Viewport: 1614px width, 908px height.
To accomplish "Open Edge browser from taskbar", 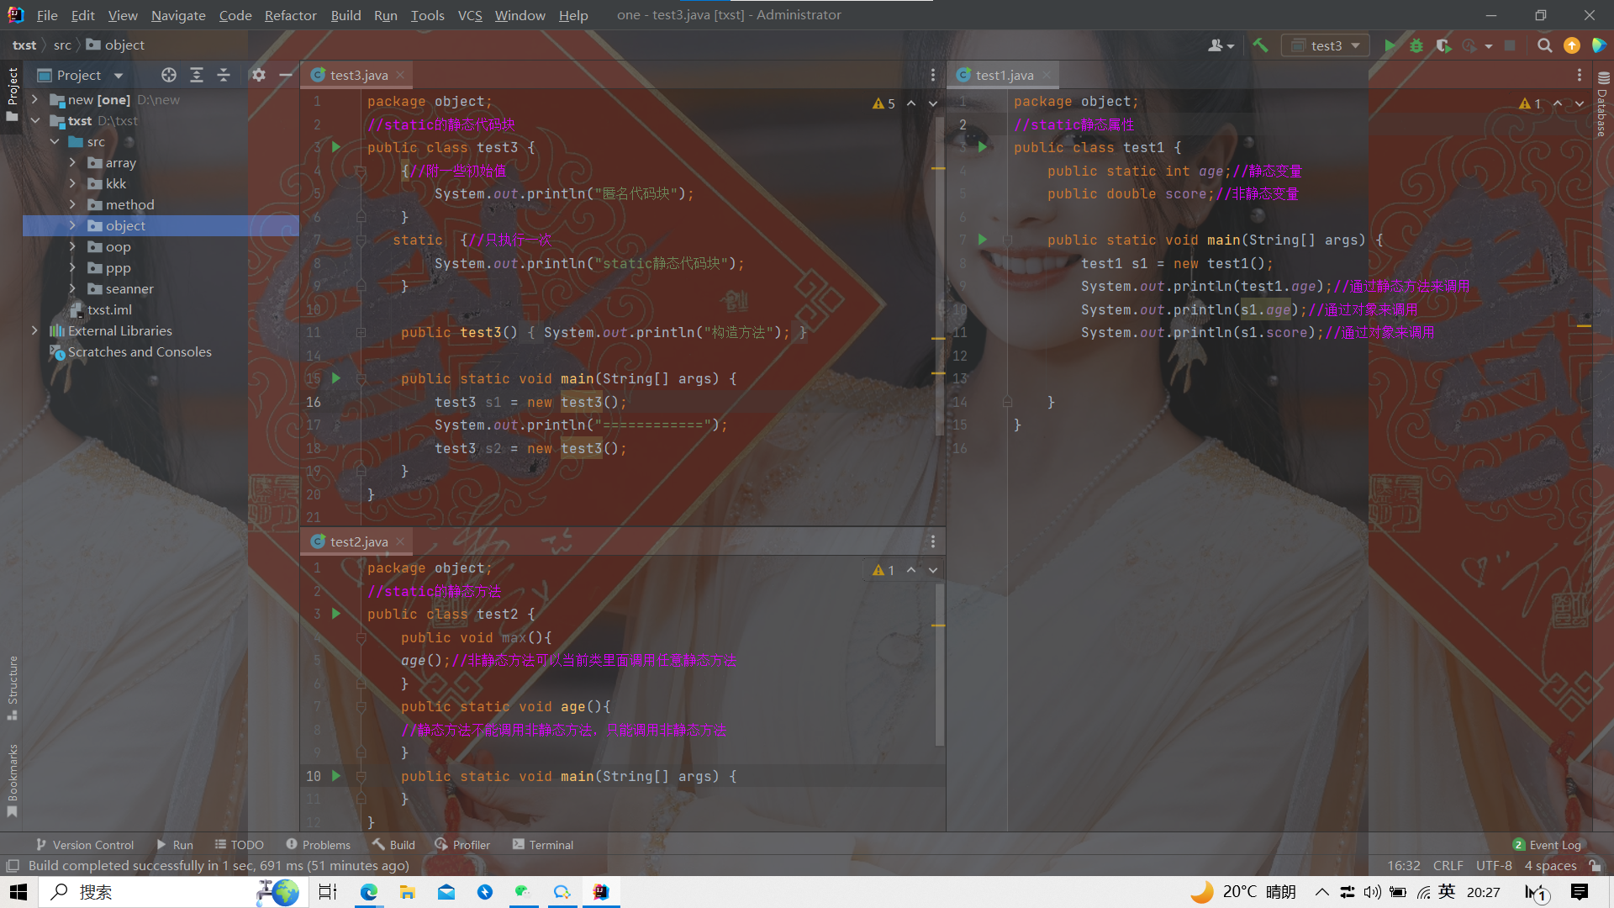I will [369, 892].
